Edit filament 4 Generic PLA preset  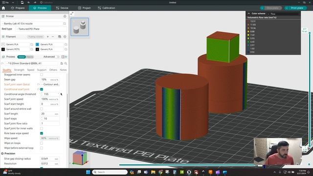tap(66, 49)
